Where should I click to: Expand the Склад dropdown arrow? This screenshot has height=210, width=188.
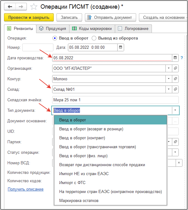[x=169, y=89]
